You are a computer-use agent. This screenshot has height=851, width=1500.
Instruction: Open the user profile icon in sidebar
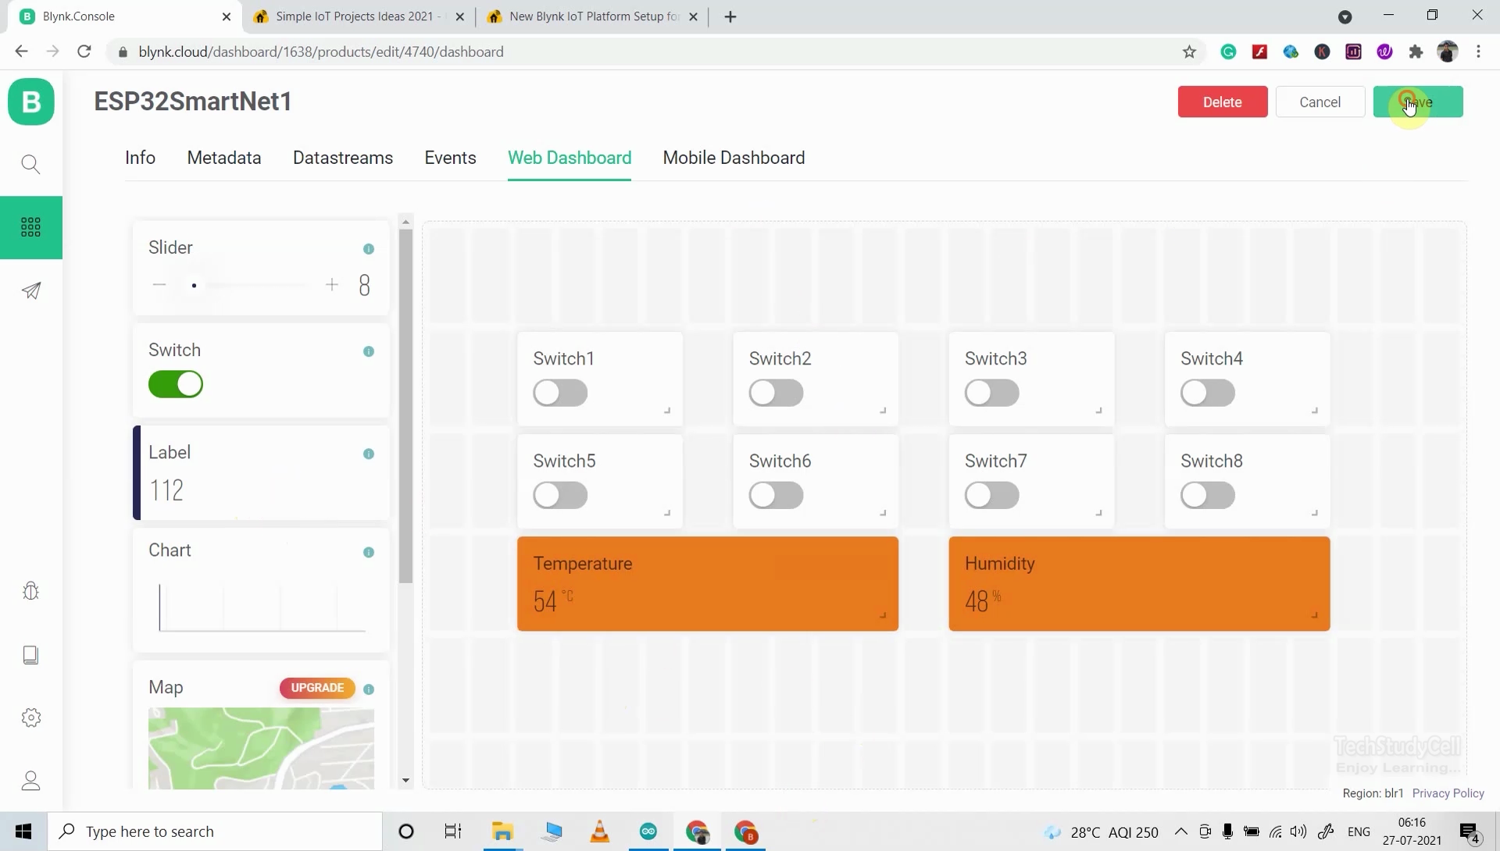[31, 781]
